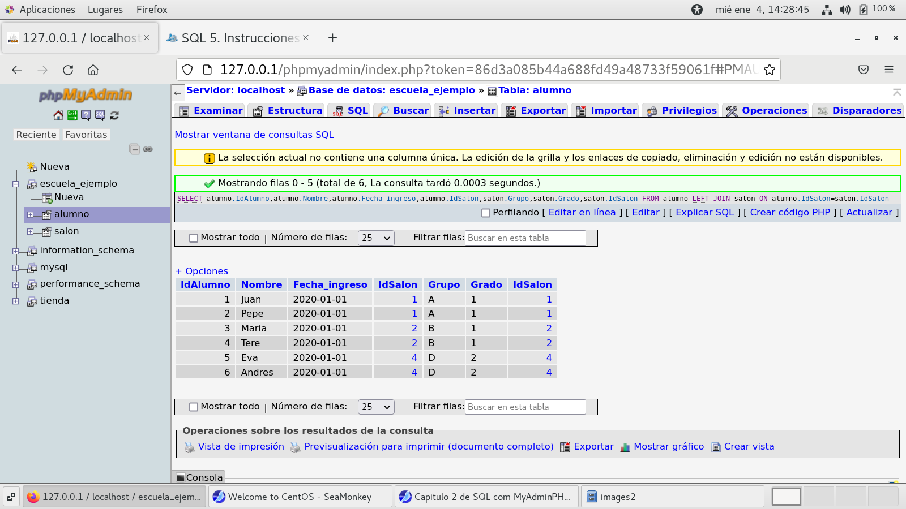Expand the information_schema database tree
Viewport: 906px width, 509px height.
pyautogui.click(x=16, y=251)
